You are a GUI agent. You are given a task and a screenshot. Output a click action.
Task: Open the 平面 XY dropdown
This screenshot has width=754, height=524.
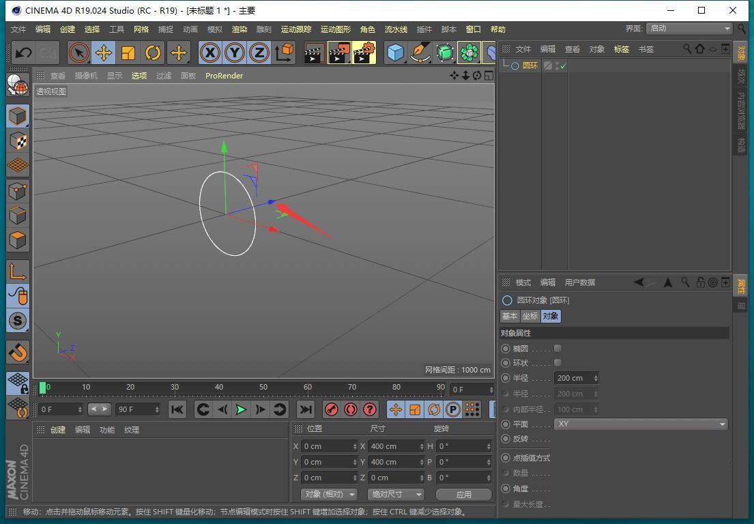(641, 424)
